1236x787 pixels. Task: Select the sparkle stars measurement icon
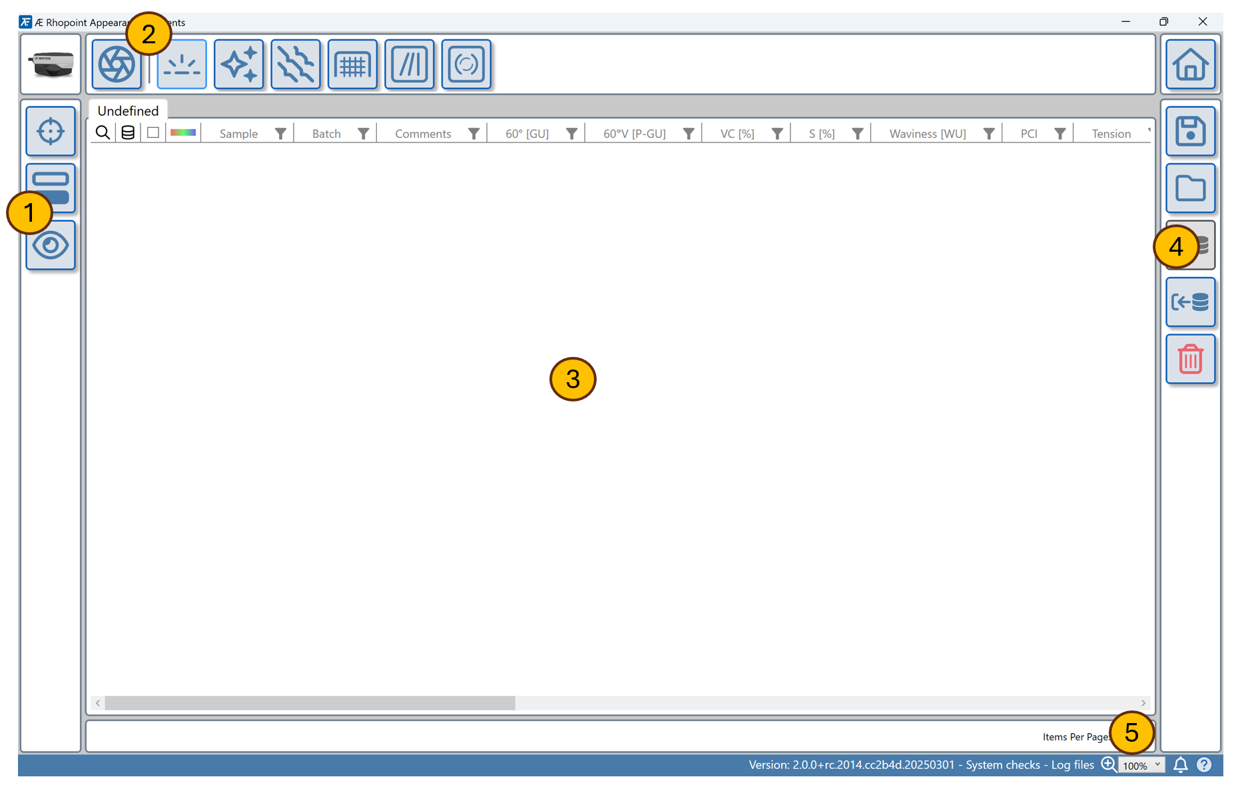(x=239, y=65)
